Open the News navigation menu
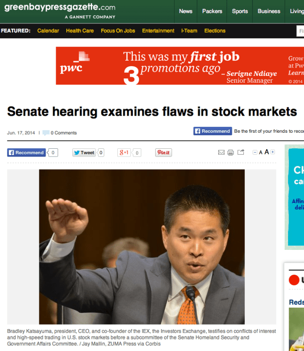This screenshot has width=304, height=351. (186, 11)
